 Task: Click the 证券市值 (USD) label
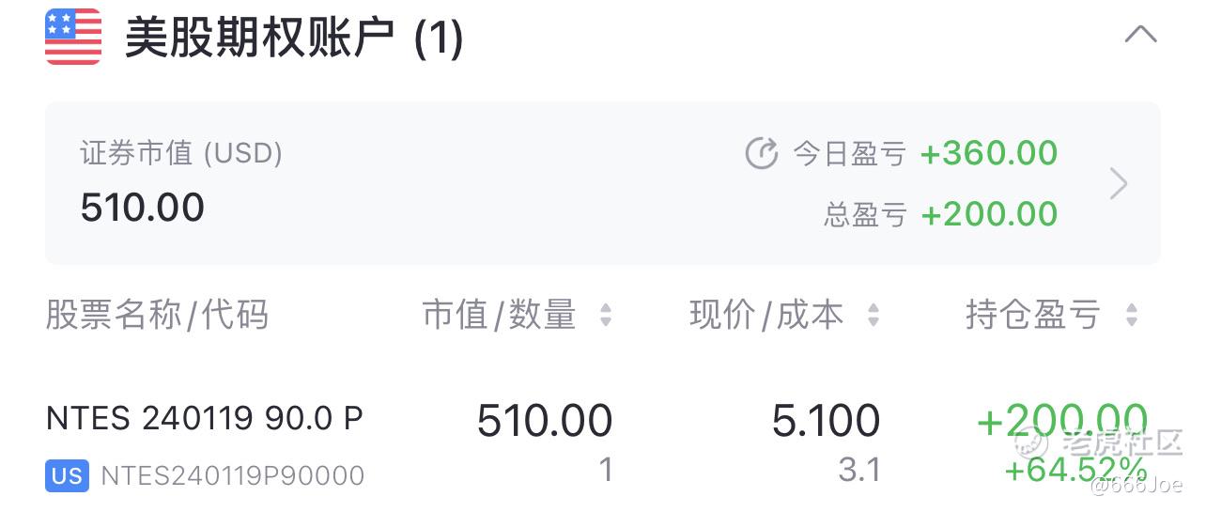click(181, 153)
